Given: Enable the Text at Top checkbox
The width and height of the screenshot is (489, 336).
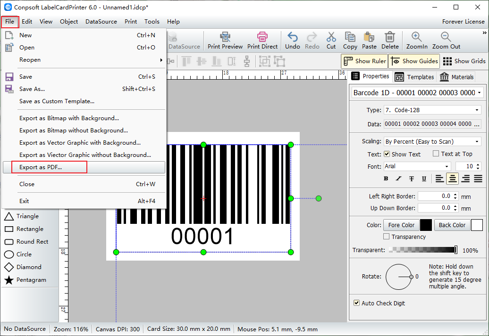Looking at the screenshot, I should [x=436, y=154].
